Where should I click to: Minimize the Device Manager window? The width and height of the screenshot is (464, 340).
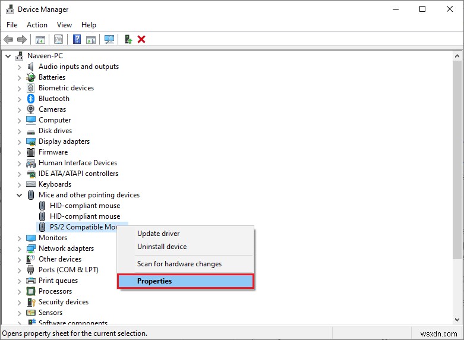pos(396,9)
